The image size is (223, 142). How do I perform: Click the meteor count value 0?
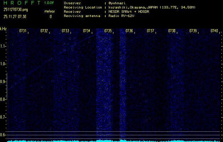tap(51, 17)
